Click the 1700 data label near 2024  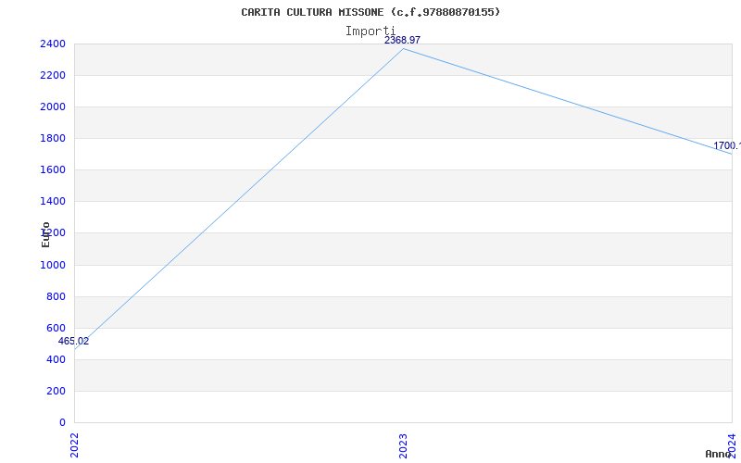click(727, 146)
